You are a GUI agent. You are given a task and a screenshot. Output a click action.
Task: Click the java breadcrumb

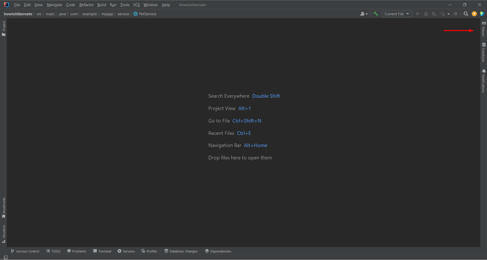[62, 14]
